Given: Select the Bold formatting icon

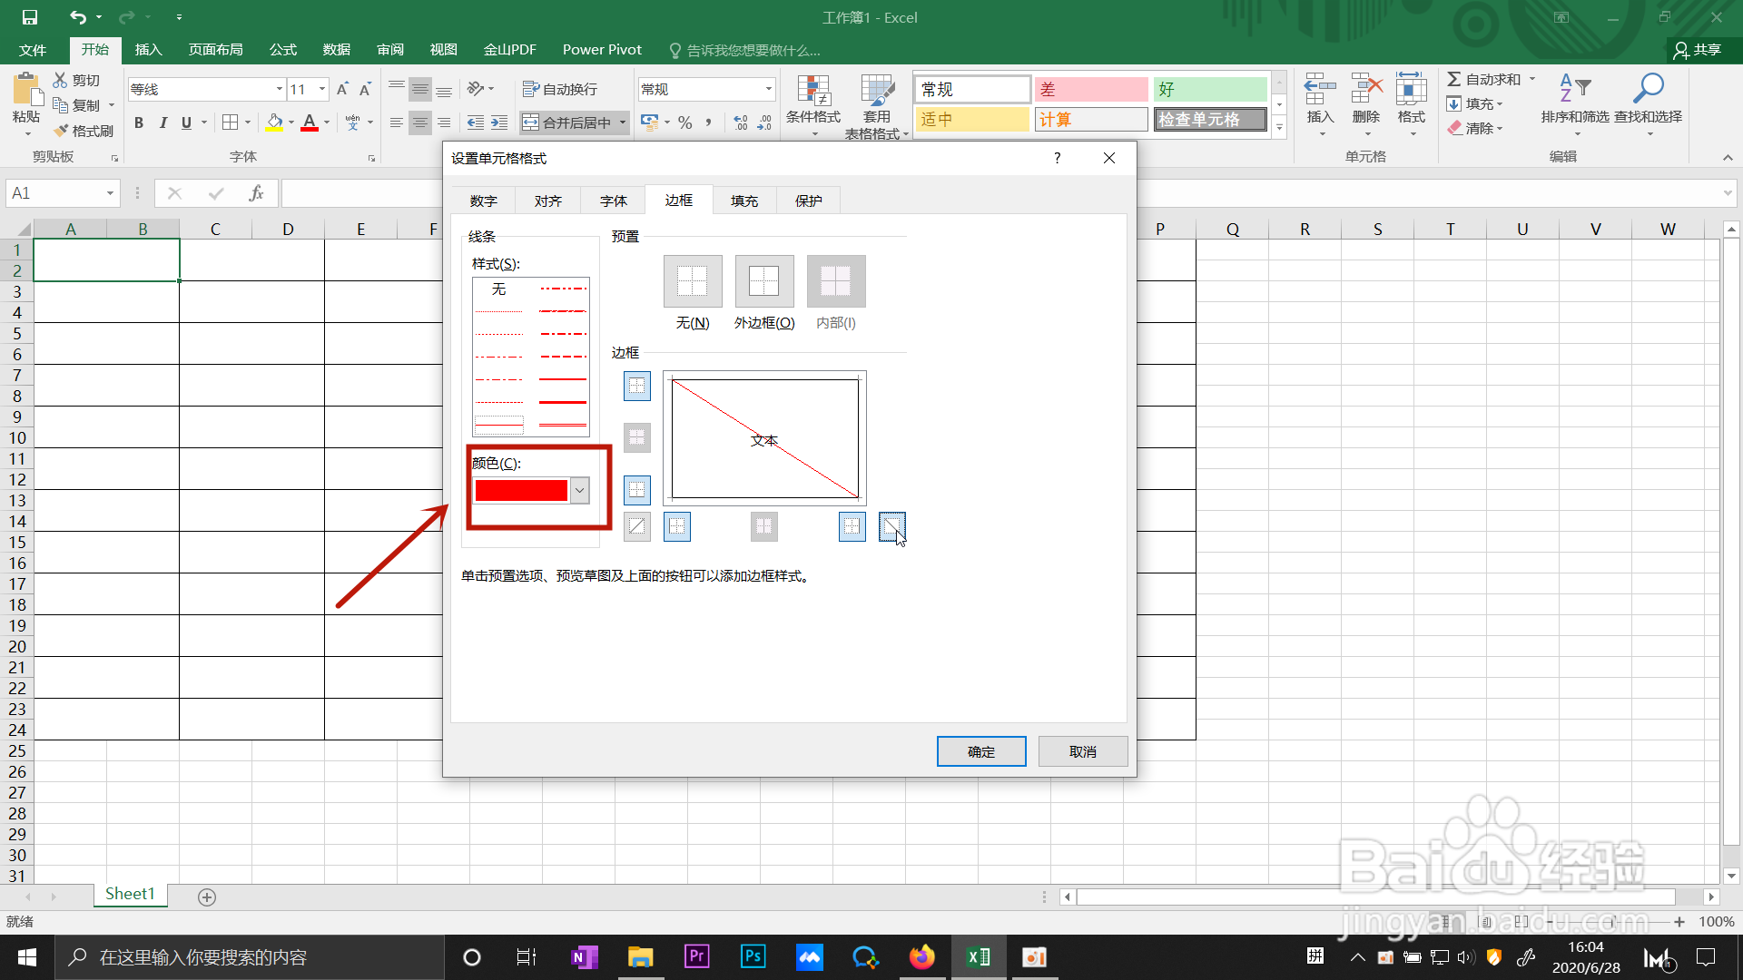Looking at the screenshot, I should pyautogui.click(x=138, y=122).
